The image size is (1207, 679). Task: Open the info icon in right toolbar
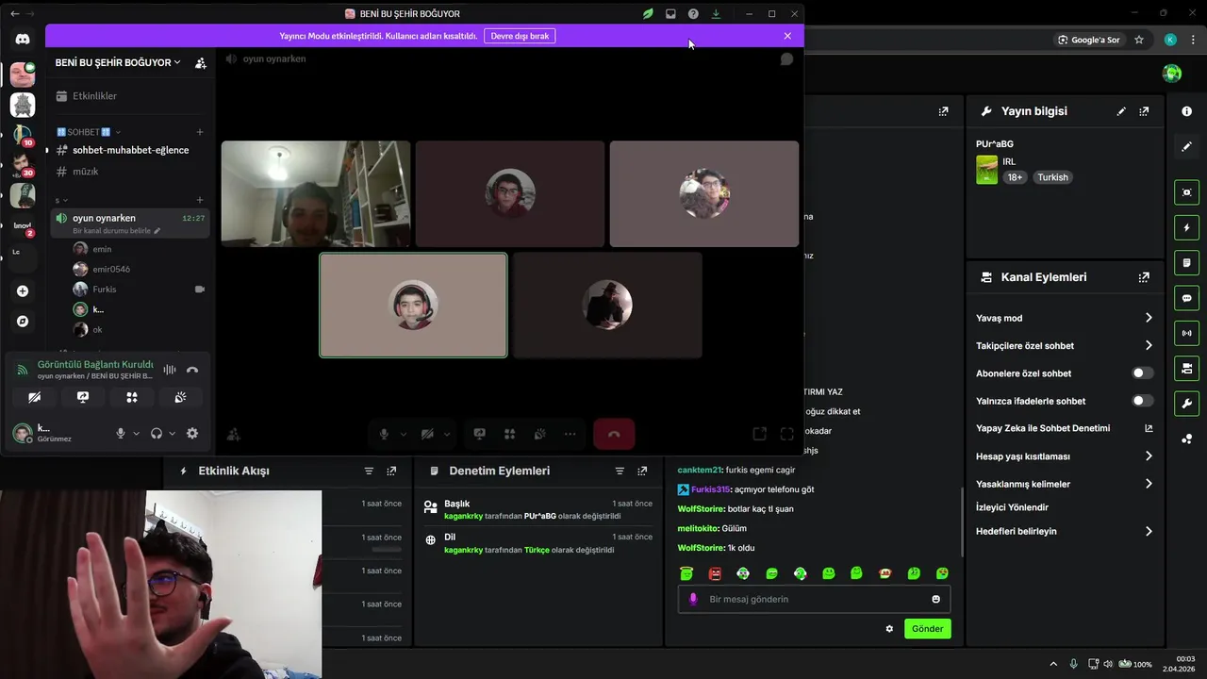(1186, 111)
